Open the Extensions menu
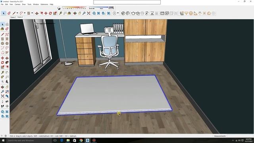Screen dimensions: 254x143 [x=44, y=4]
